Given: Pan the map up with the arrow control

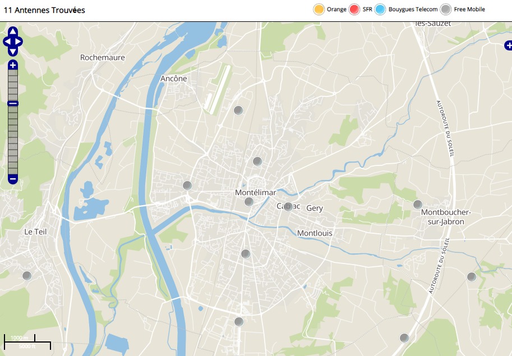Looking at the screenshot, I should 13,31.
